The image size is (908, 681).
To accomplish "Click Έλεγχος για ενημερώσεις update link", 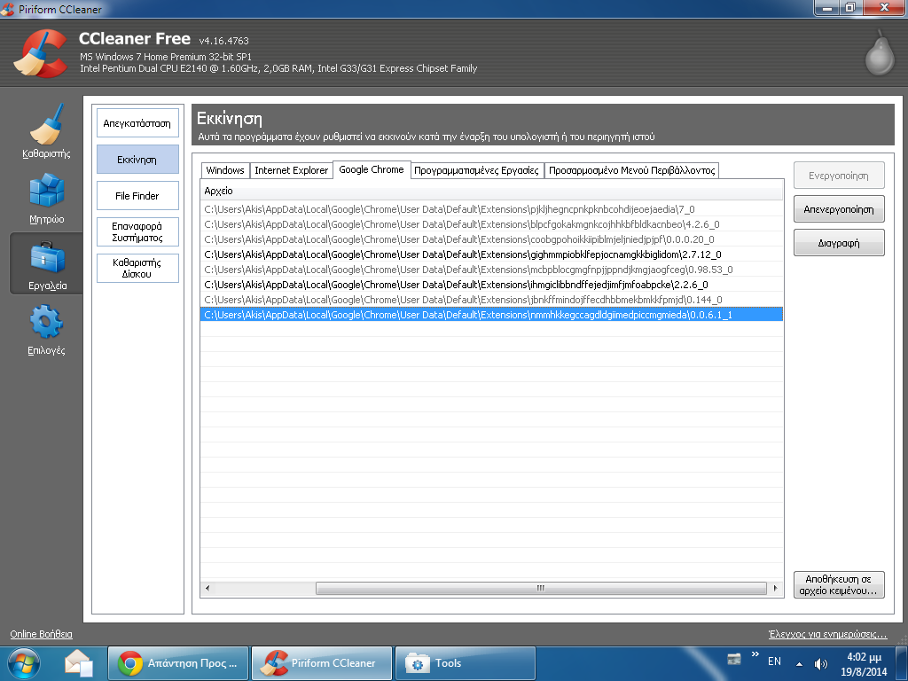I will (827, 635).
